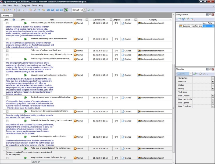The width and height of the screenshot is (215, 164).
Task: Click the tree-with-plus icon in Categories Bar
Action: pos(184,19)
